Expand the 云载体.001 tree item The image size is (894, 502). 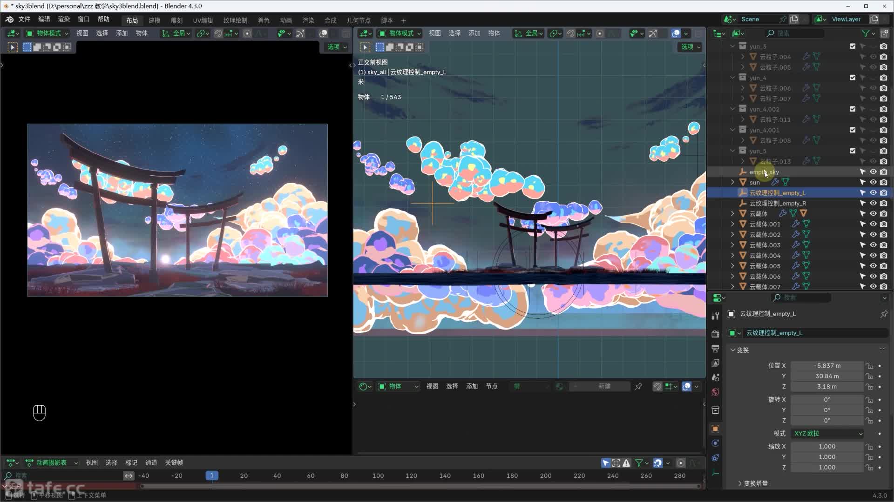[x=732, y=224]
